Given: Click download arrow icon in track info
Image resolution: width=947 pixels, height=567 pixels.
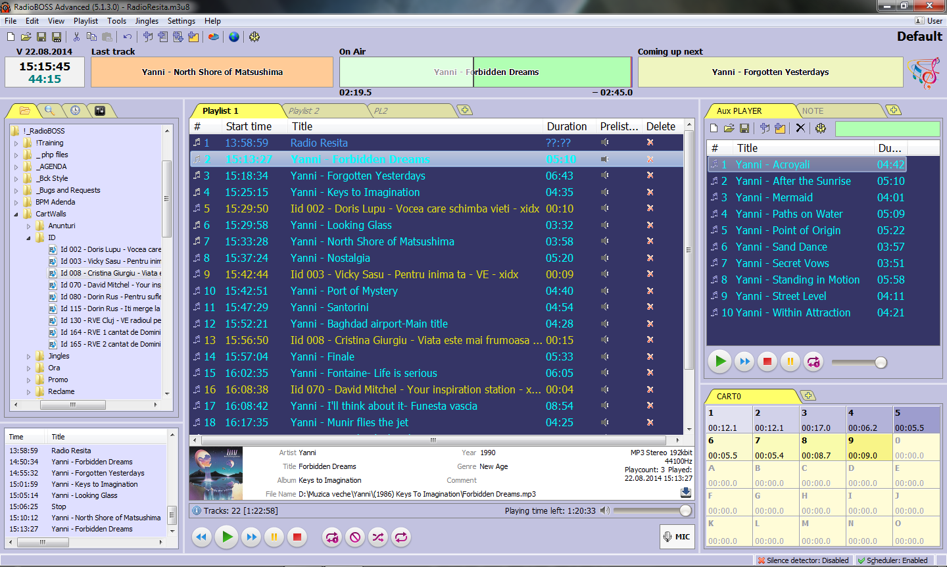Looking at the screenshot, I should 686,492.
